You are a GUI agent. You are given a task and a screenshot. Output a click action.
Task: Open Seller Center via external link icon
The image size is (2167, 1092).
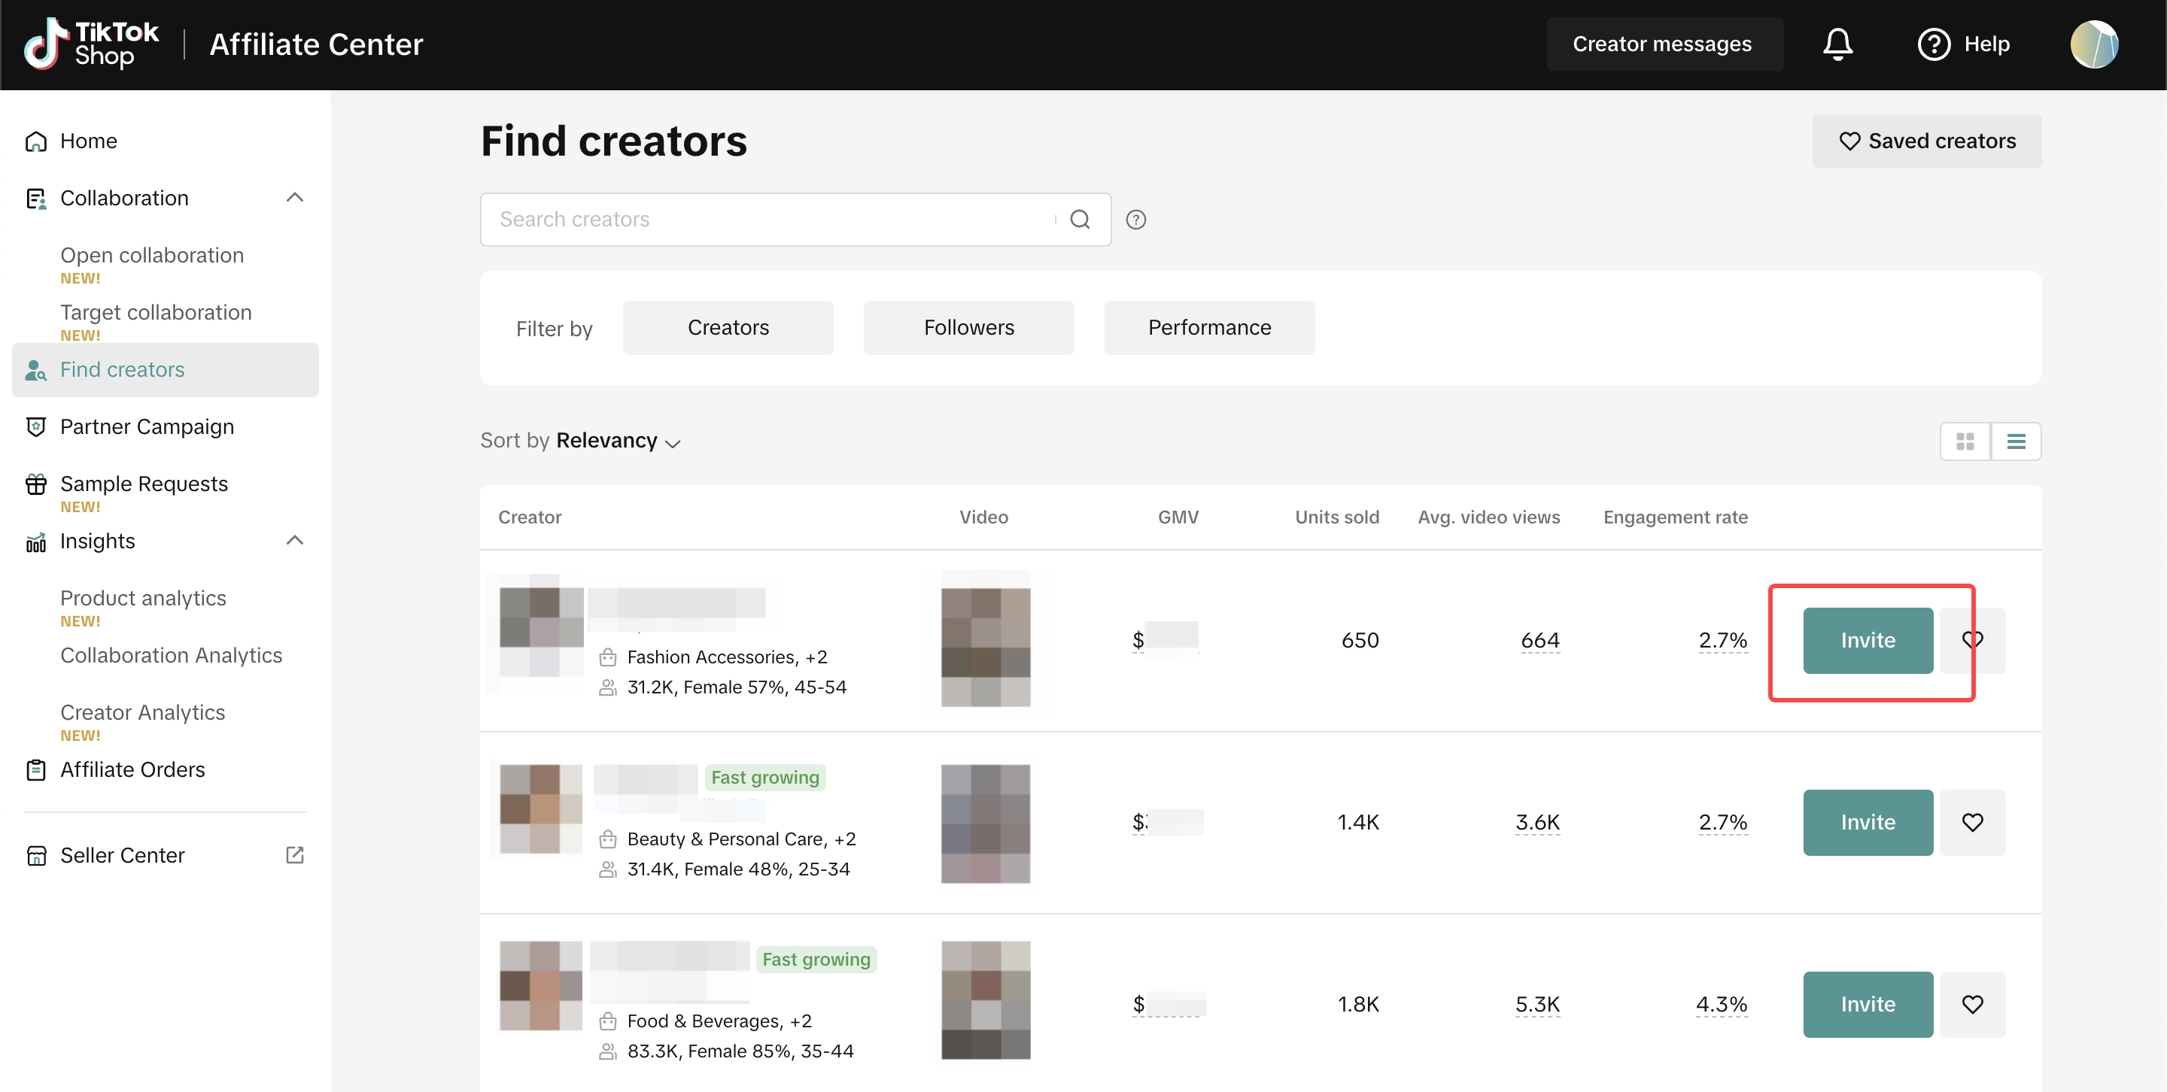294,855
